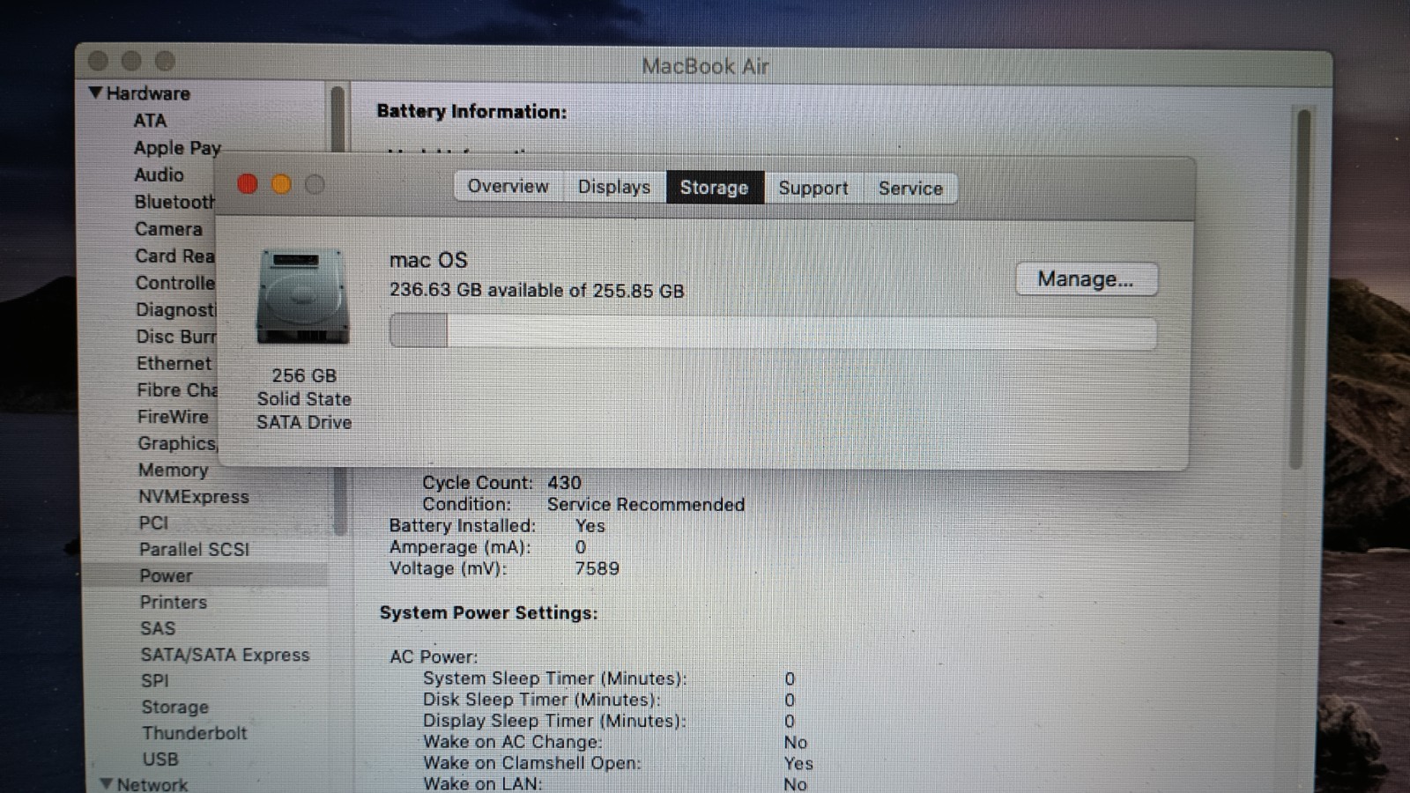Click the AC Power label
Viewport: 1410px width, 793px height.
pyautogui.click(x=434, y=656)
